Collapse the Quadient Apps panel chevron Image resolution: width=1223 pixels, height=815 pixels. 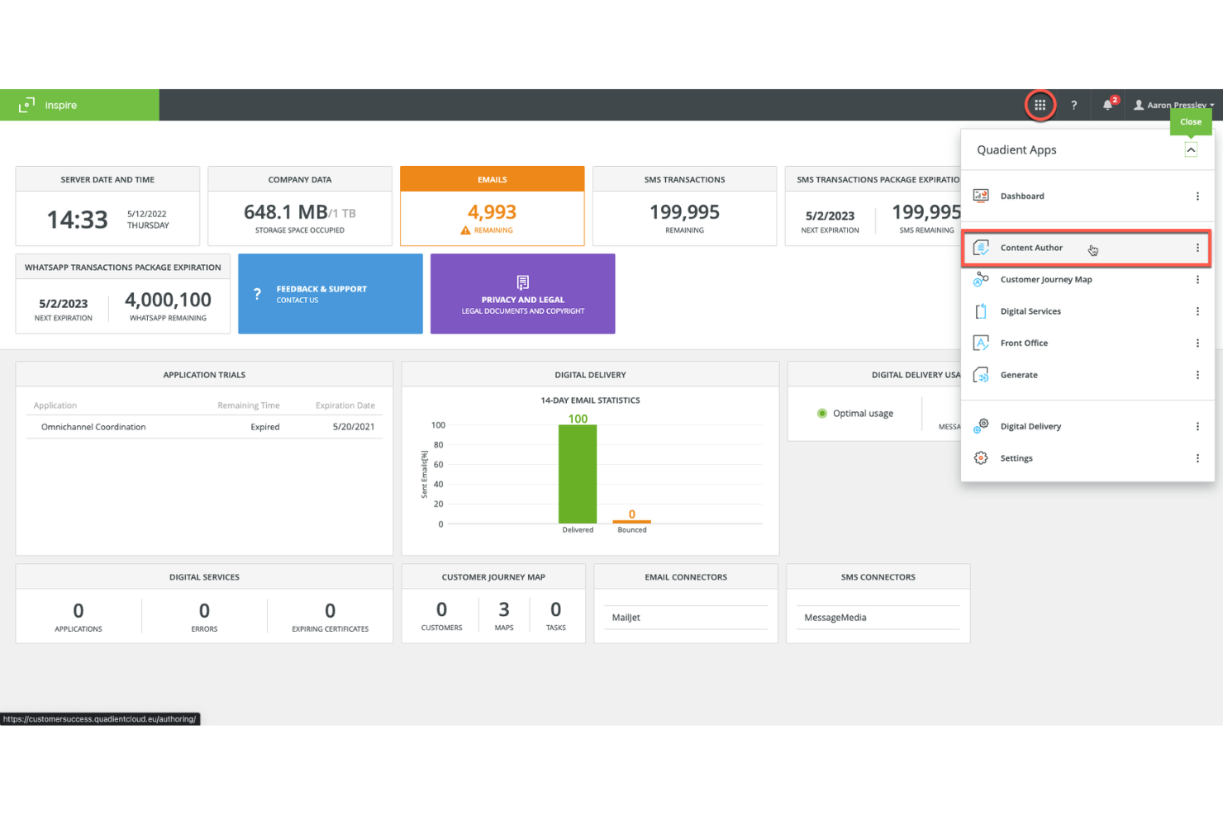1191,149
